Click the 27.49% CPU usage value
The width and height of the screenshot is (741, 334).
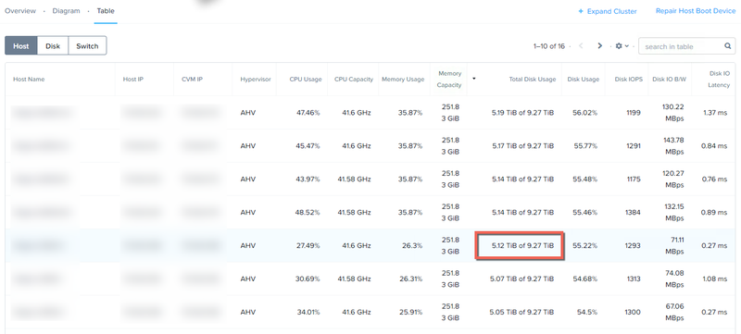point(308,245)
